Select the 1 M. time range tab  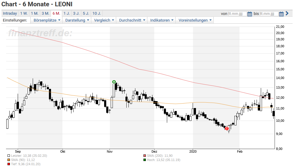coord(35,13)
